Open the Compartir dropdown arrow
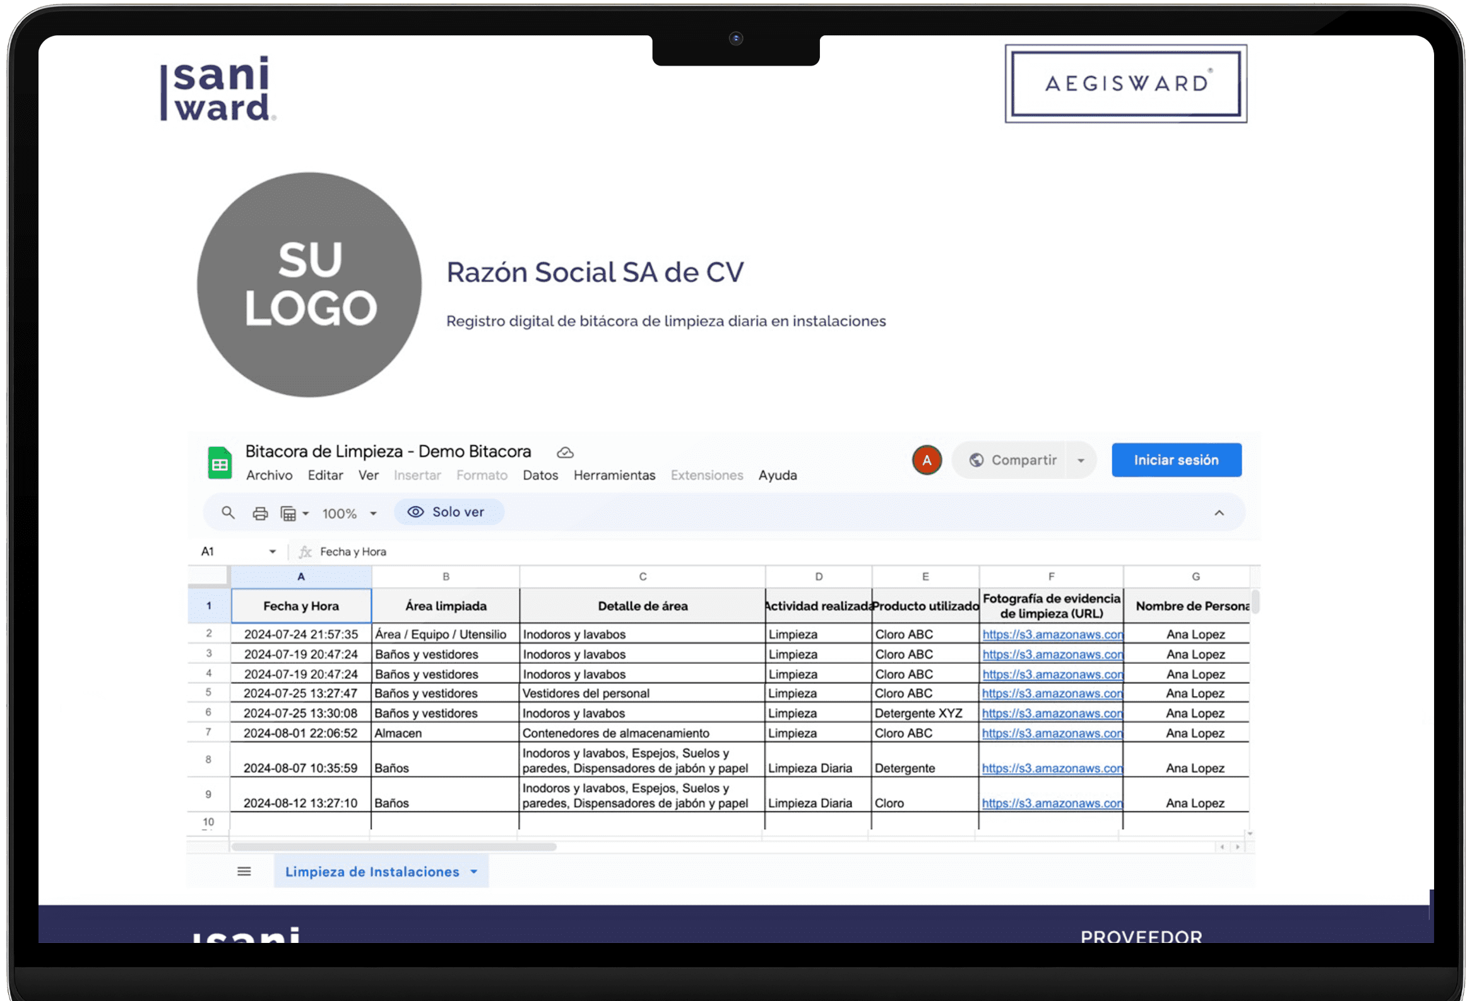 tap(1081, 461)
